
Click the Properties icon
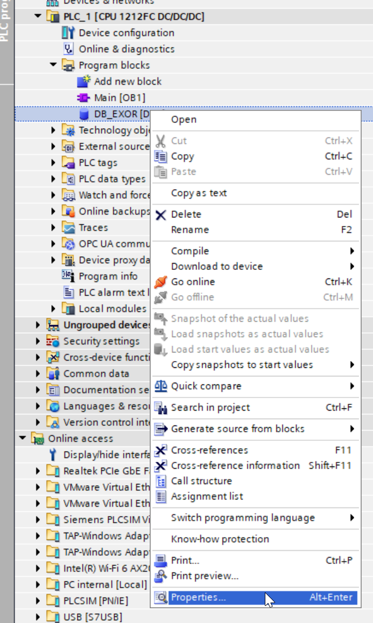click(161, 597)
